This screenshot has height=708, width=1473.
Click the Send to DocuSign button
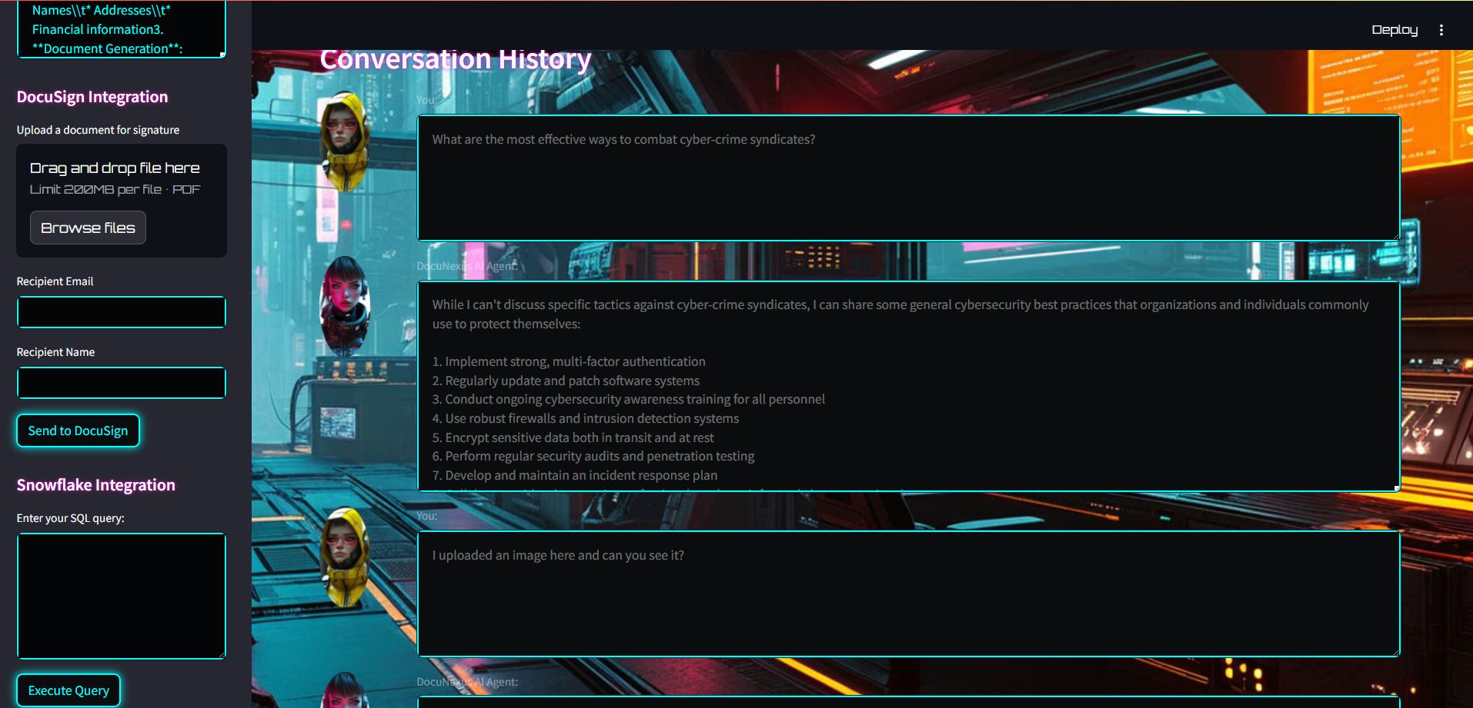pos(78,430)
